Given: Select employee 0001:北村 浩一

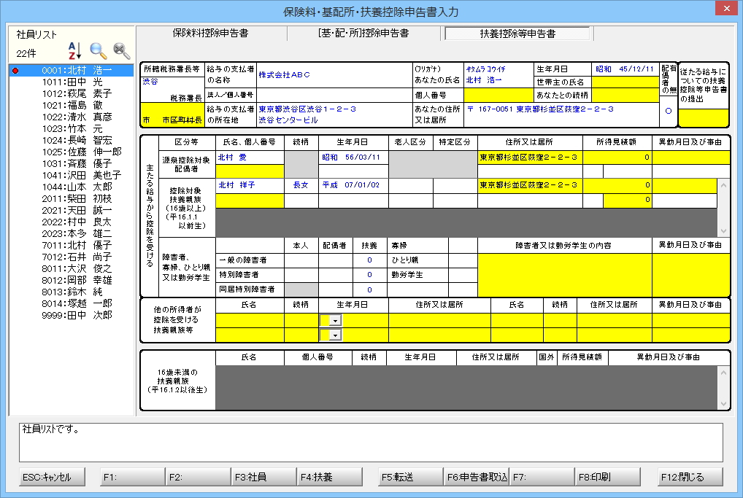Looking at the screenshot, I should click(72, 71).
